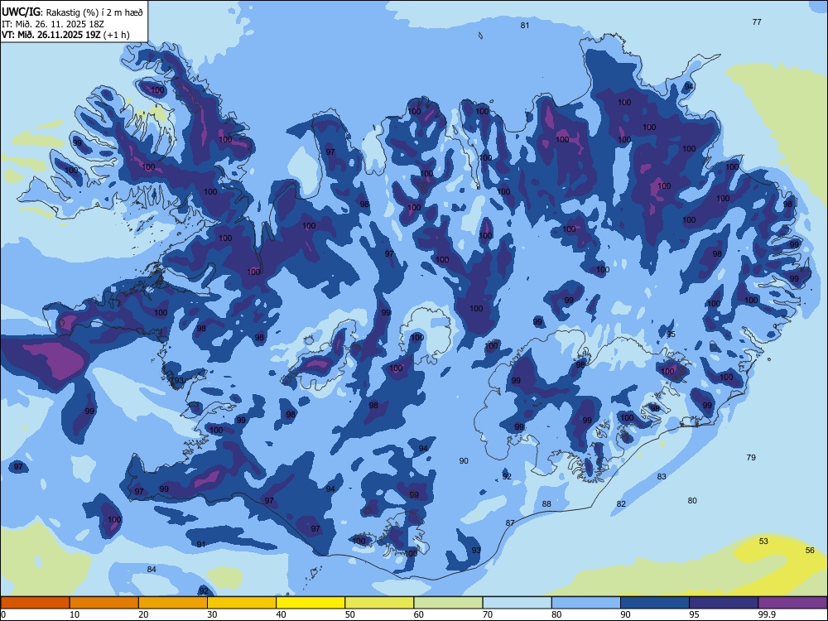The width and height of the screenshot is (828, 621).
Task: Click the bright yellow 40–50 legend swatch
Action: (310, 603)
